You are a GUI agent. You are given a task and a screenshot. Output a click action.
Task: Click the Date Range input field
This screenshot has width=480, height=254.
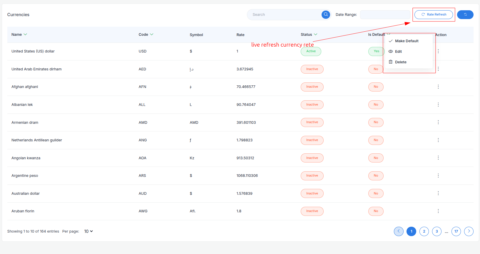pyautogui.click(x=385, y=15)
